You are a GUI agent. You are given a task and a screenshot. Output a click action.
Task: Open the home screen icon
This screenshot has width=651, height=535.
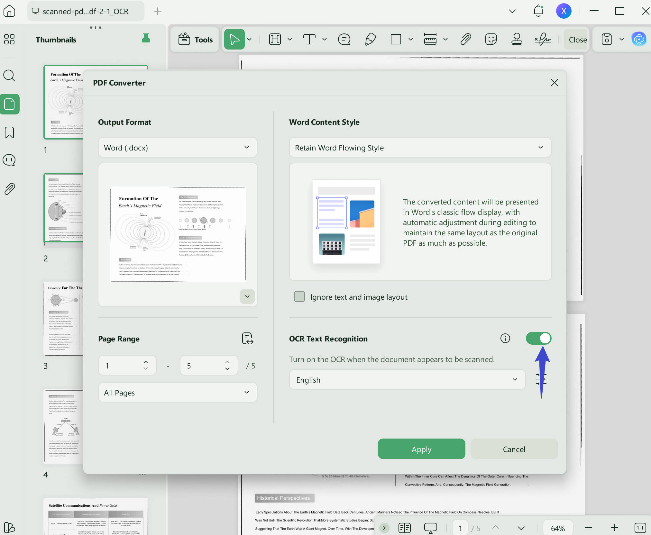(x=9, y=11)
